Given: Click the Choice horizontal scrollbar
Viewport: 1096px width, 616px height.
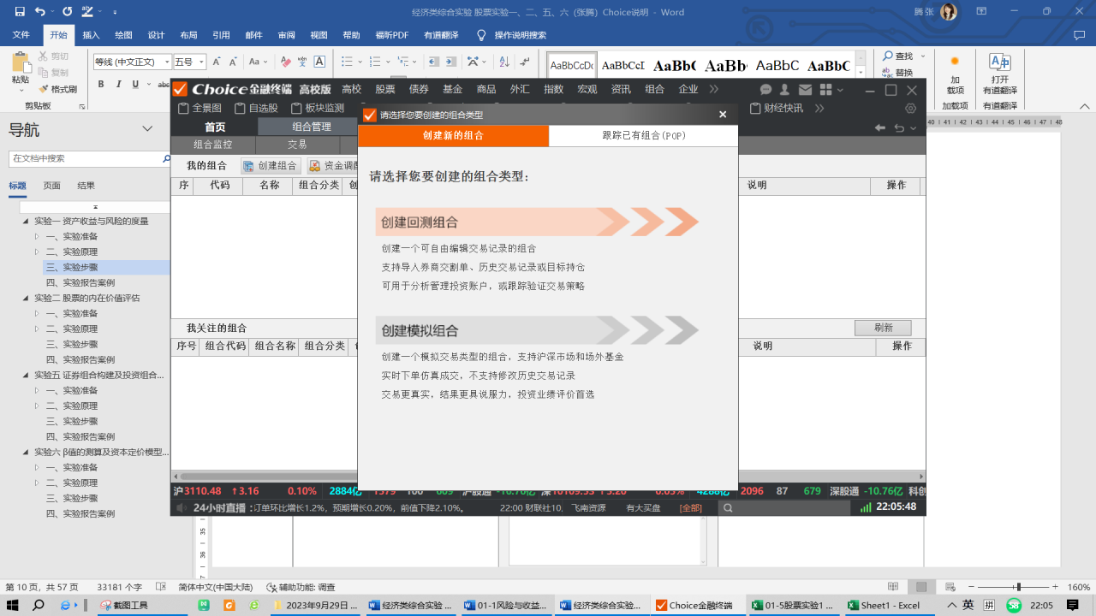Looking at the screenshot, I should pyautogui.click(x=548, y=476).
